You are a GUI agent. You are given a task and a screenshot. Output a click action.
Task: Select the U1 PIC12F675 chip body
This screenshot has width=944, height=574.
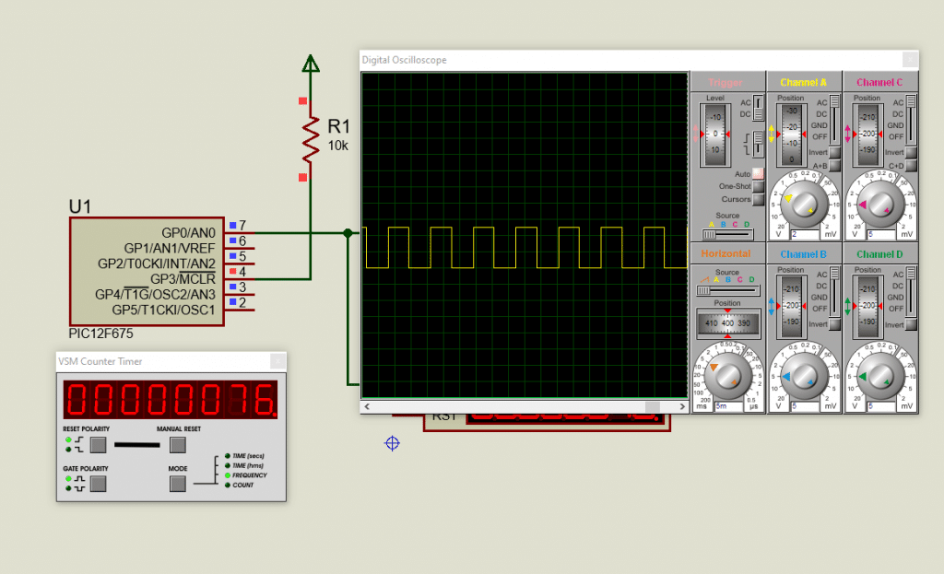click(147, 272)
